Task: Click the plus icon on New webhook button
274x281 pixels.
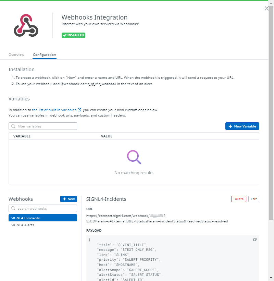Action: (x=64, y=199)
